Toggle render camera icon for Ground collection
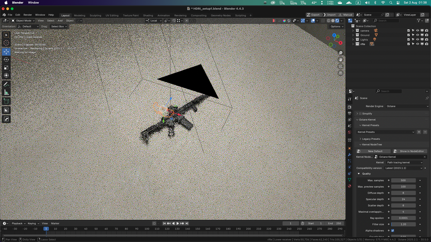431x242 pixels. (x=427, y=35)
